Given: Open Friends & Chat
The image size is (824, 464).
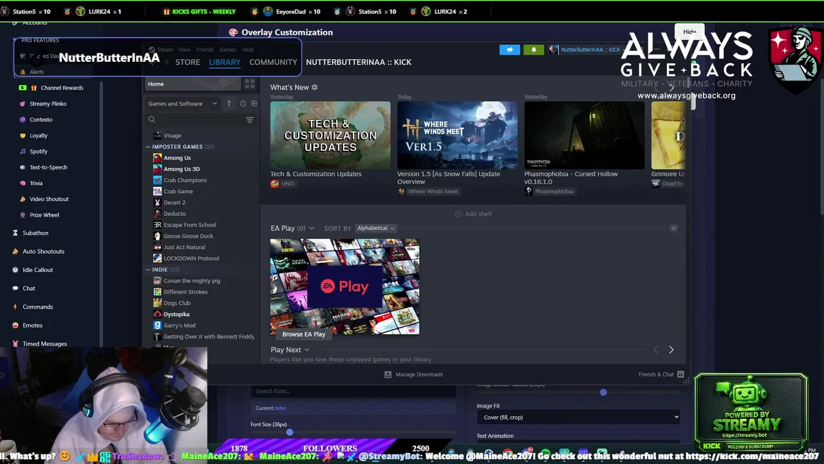Looking at the screenshot, I should click(x=661, y=374).
